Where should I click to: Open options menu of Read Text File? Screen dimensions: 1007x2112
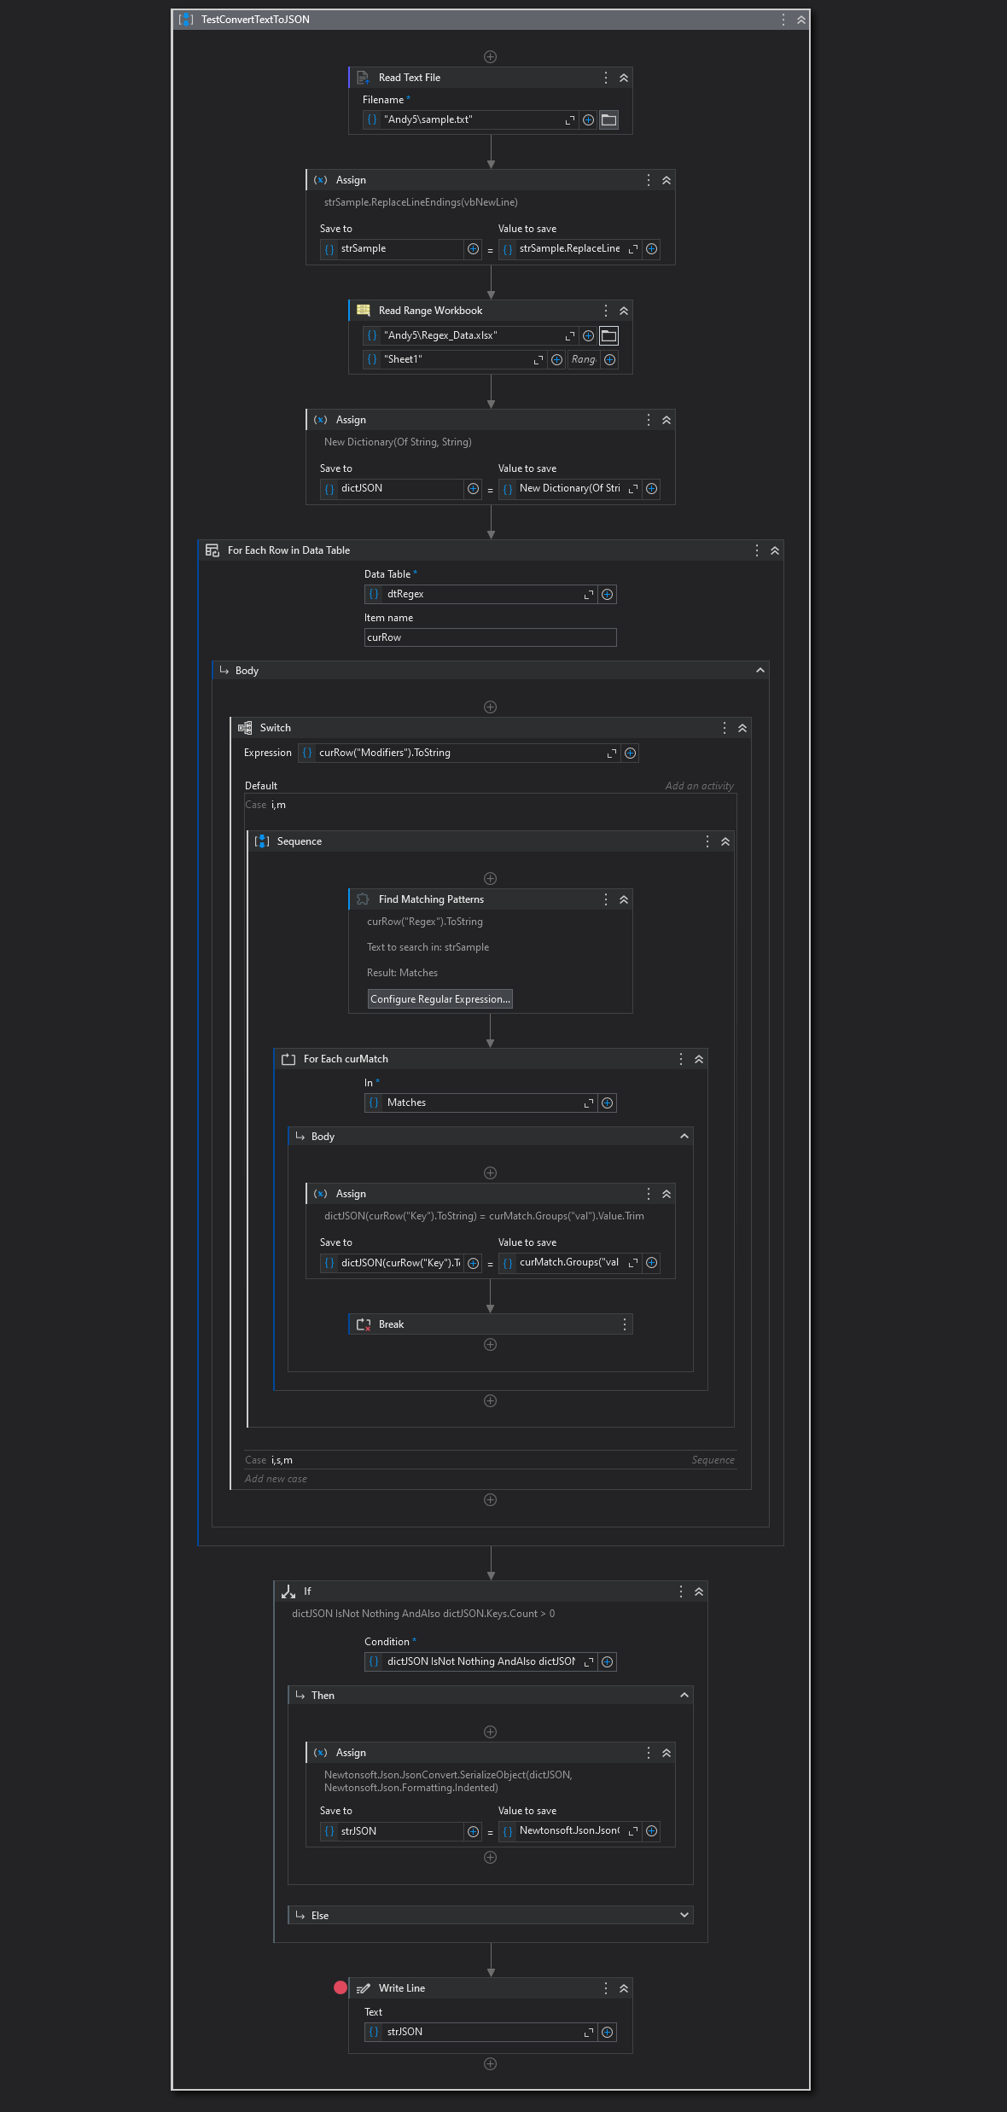(606, 78)
